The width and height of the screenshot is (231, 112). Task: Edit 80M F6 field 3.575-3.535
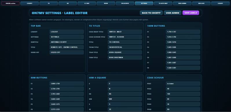coord(67,109)
